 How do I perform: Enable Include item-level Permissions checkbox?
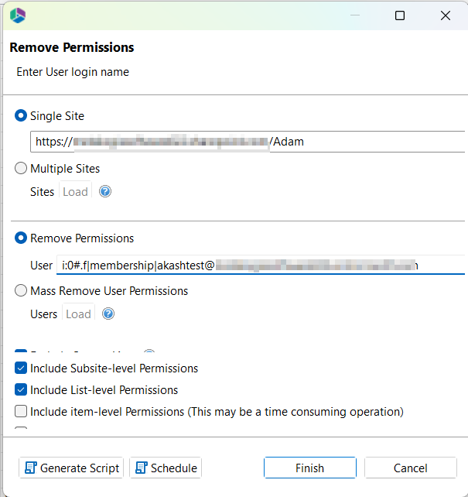click(21, 412)
